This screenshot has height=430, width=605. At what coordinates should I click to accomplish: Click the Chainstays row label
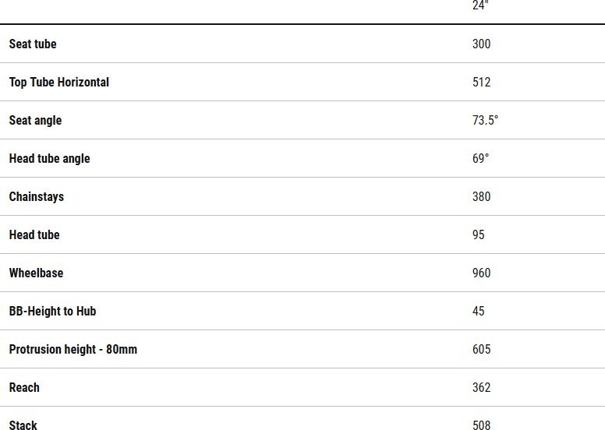click(37, 197)
